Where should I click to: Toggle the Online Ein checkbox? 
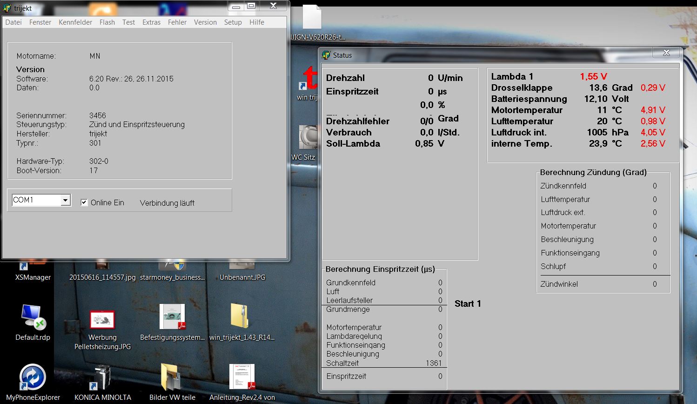click(x=84, y=202)
